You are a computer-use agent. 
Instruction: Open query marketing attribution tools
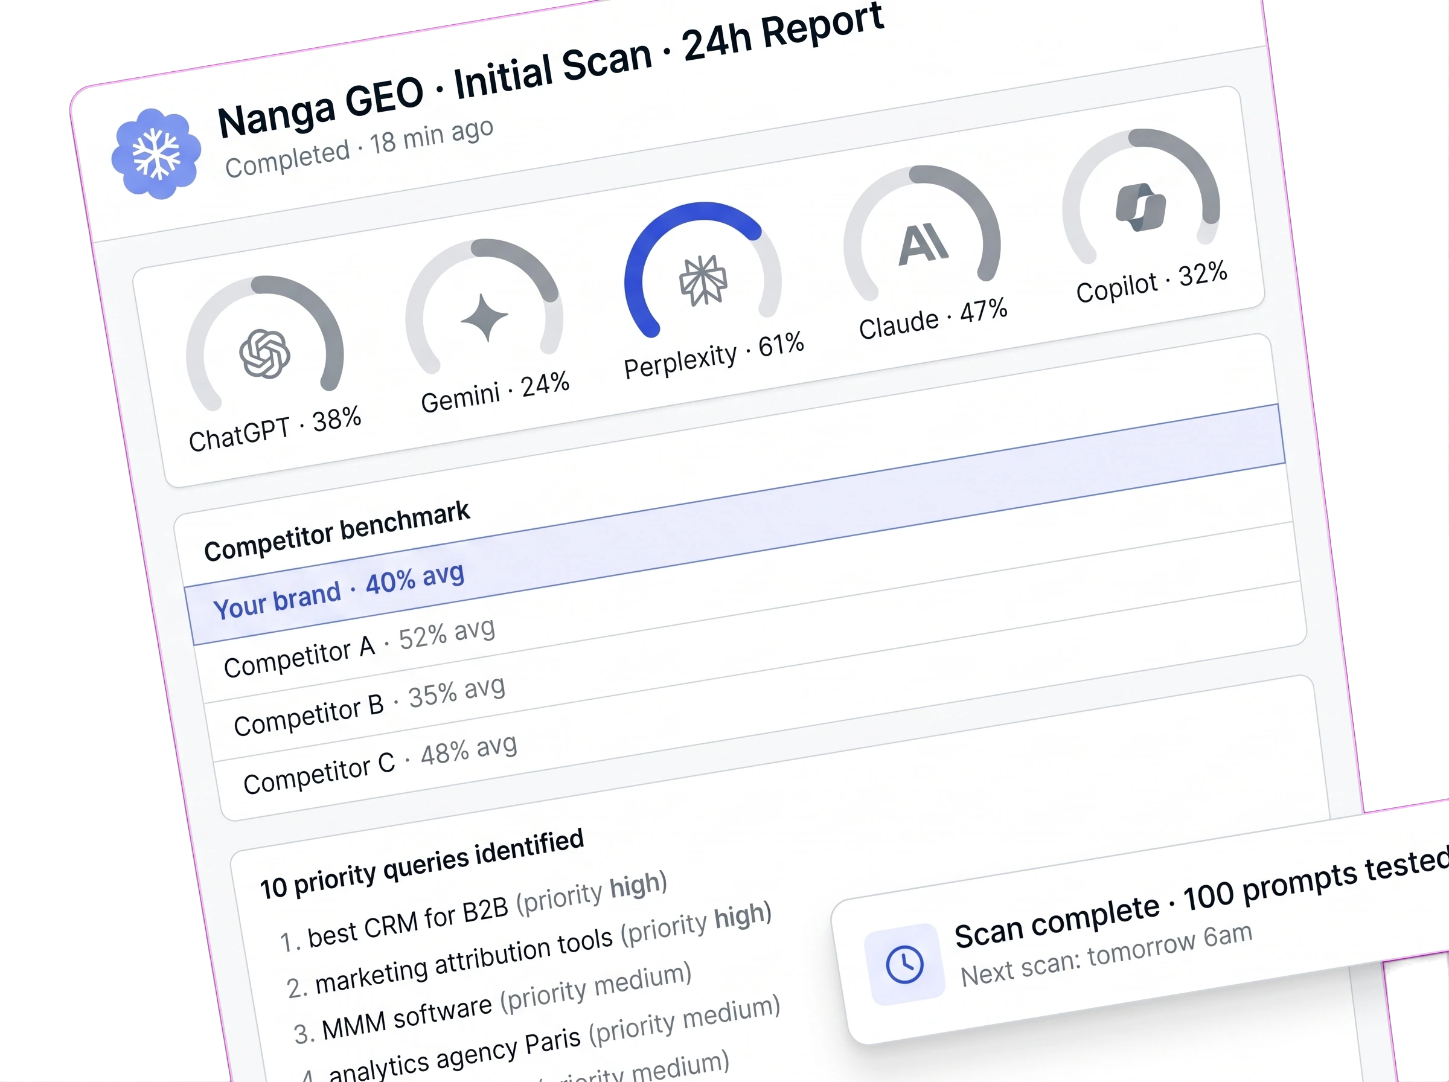pyautogui.click(x=529, y=949)
